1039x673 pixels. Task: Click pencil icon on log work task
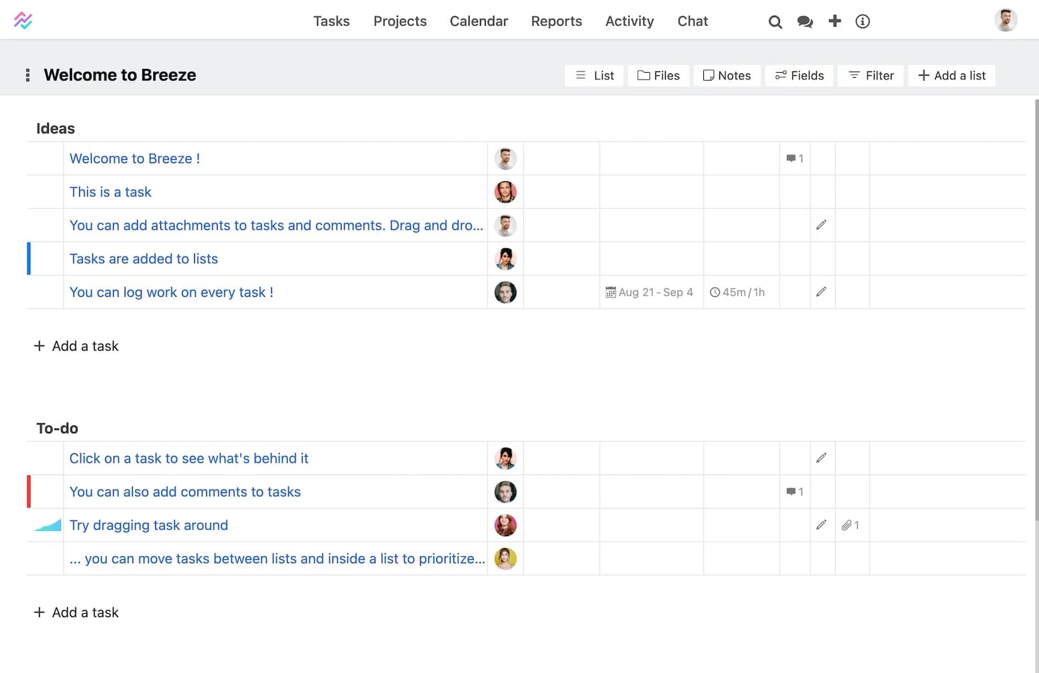tap(821, 292)
